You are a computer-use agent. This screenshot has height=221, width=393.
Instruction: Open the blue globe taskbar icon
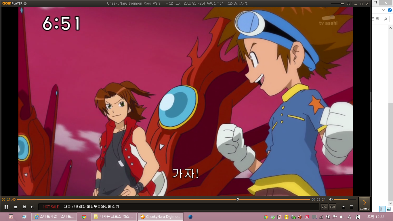coord(190,217)
